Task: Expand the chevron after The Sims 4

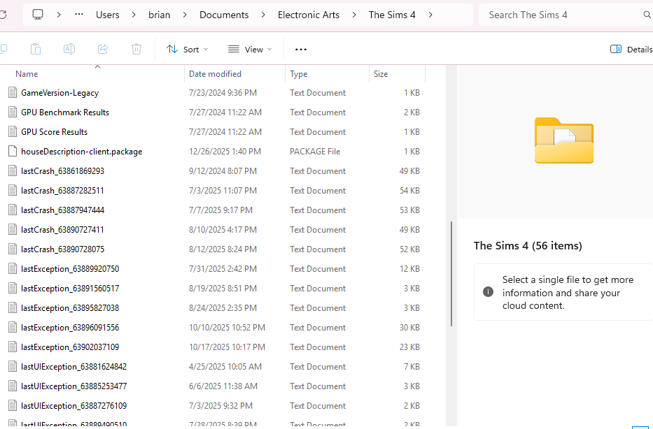Action: pos(430,15)
